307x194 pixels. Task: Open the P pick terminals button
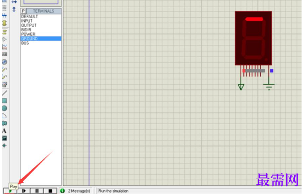click(x=23, y=11)
